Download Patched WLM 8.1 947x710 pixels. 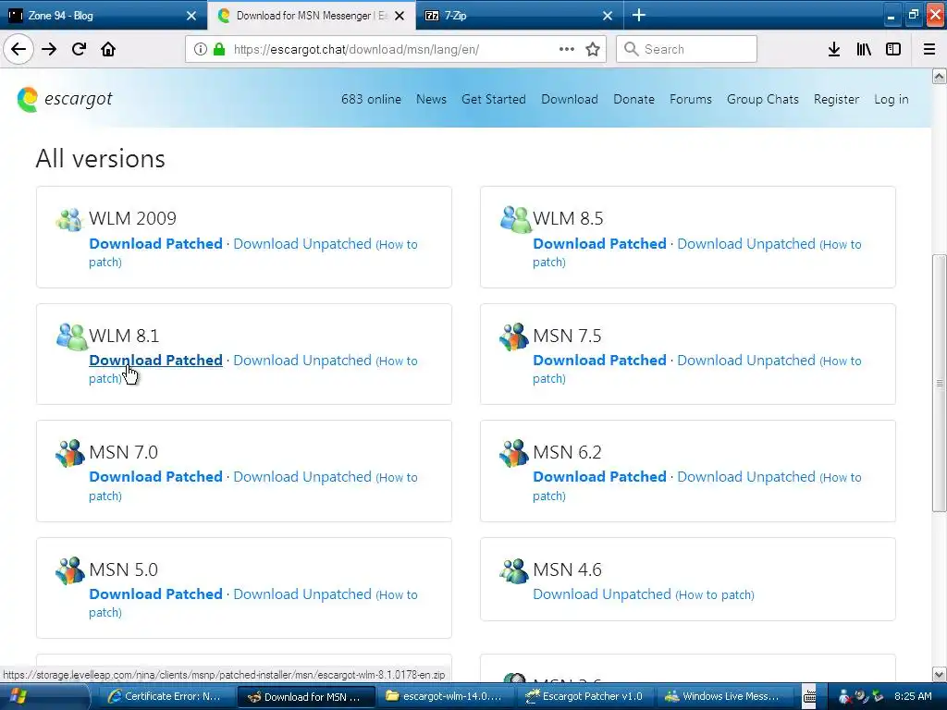pyautogui.click(x=155, y=361)
